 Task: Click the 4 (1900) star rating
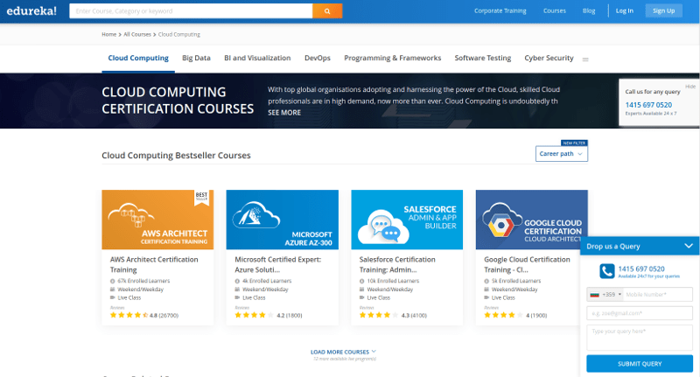(515, 315)
